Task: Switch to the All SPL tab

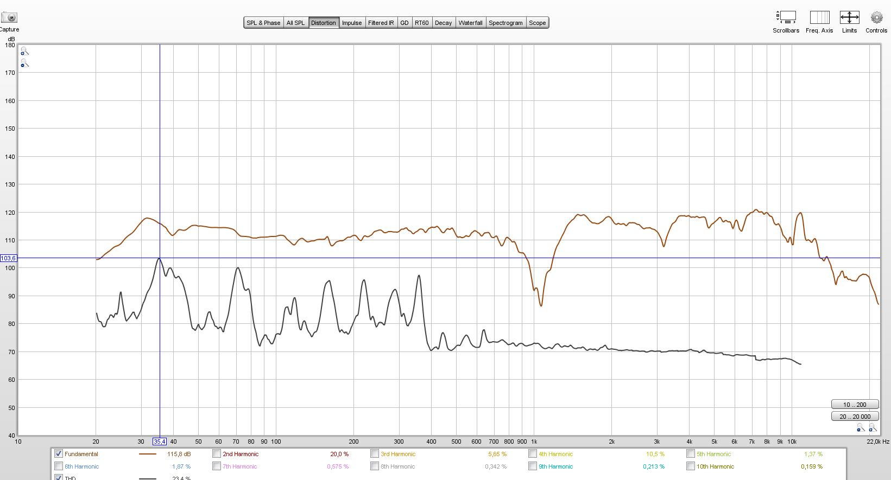Action: [295, 23]
